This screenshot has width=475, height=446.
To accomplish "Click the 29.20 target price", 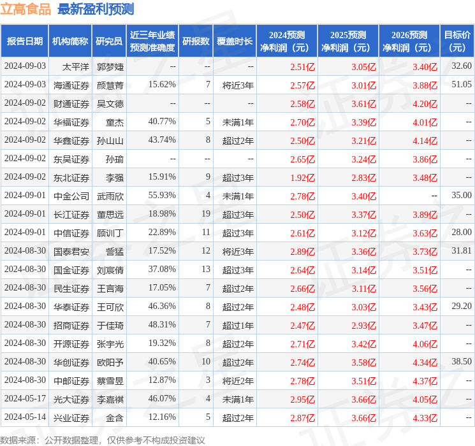I will 462,306.
